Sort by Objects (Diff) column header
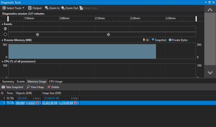Viewport: 216px width, 127px height. click(28, 93)
